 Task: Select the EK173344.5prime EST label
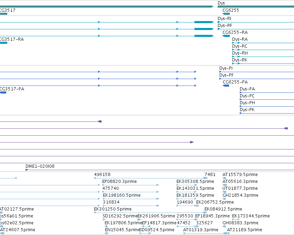pos(251,216)
